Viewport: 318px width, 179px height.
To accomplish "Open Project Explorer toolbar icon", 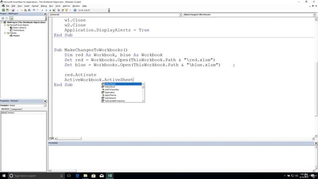I will point(59,10).
